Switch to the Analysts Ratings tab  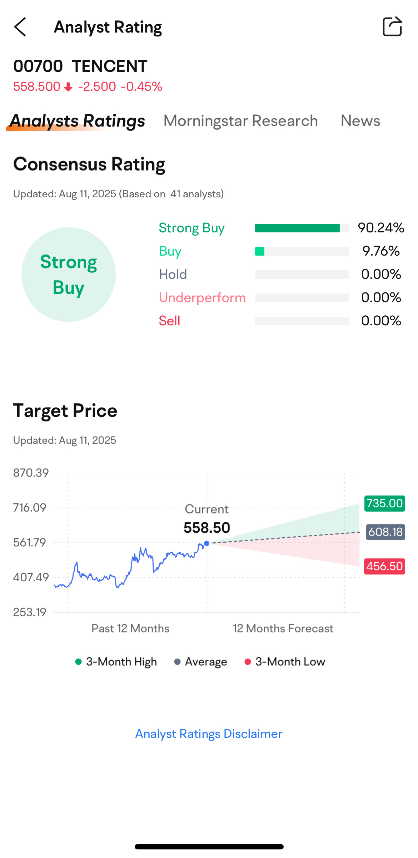coord(77,121)
